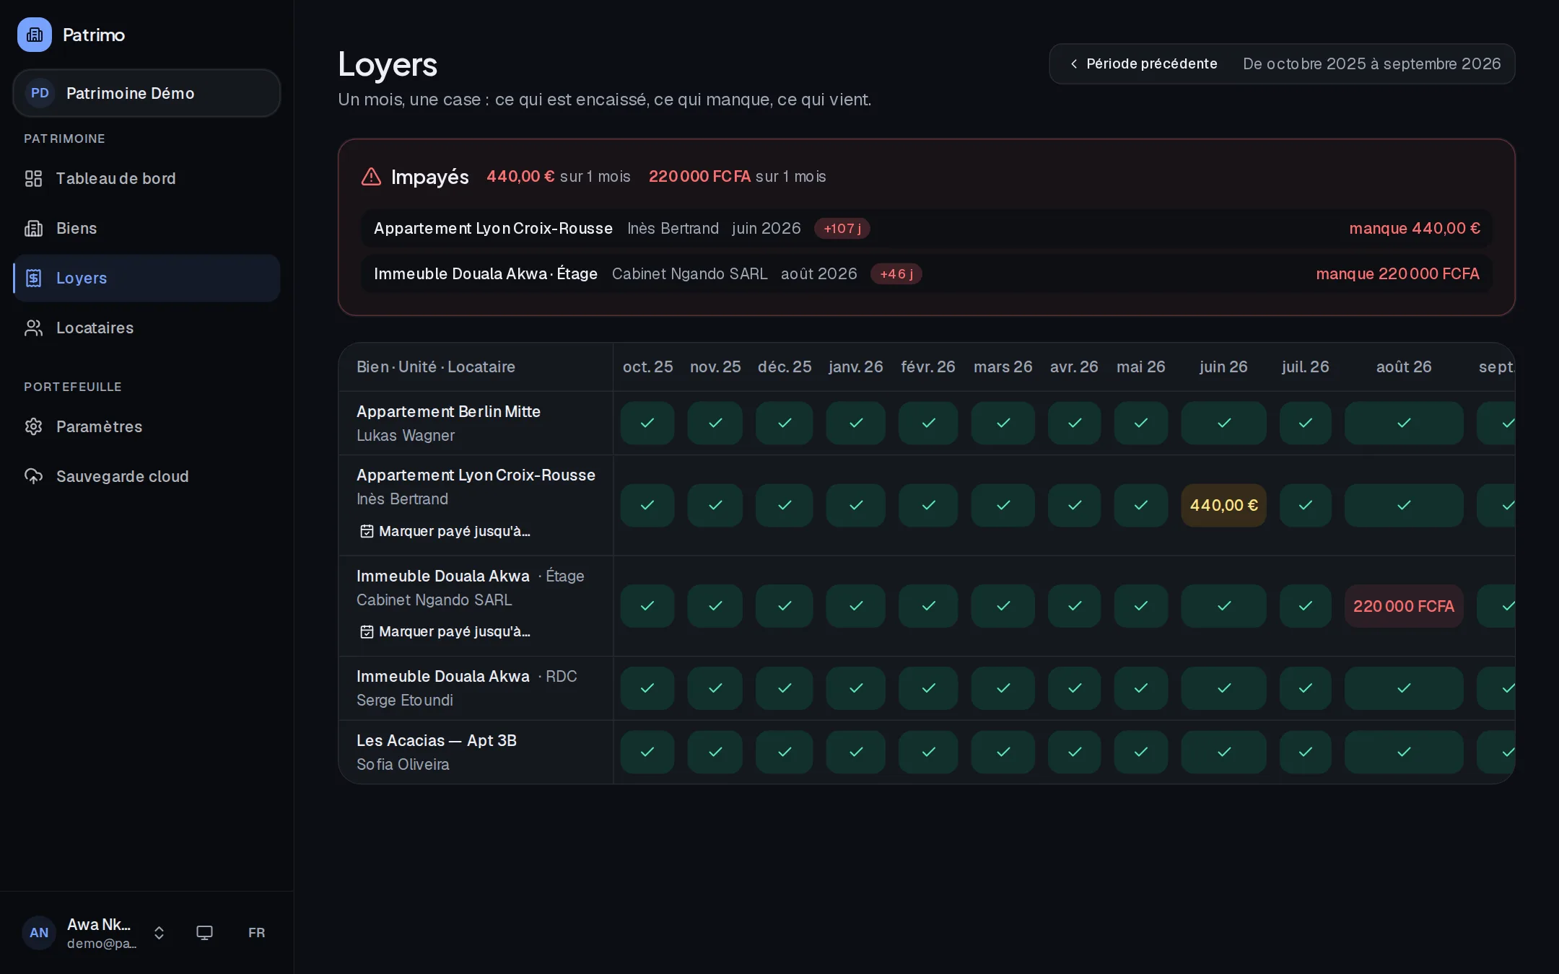
Task: Open the Lyon Croix-Rousse unpaid row
Action: tap(926, 228)
